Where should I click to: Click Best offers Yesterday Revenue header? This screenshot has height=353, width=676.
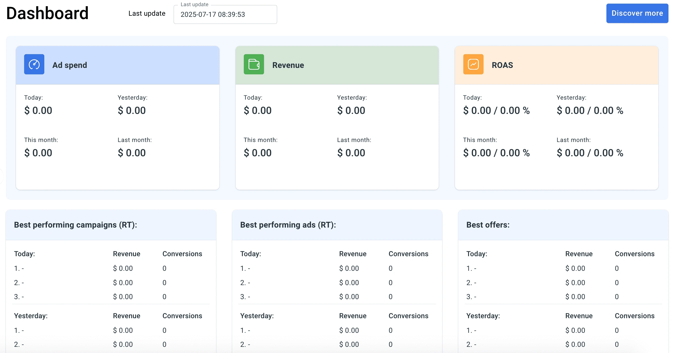pos(579,316)
